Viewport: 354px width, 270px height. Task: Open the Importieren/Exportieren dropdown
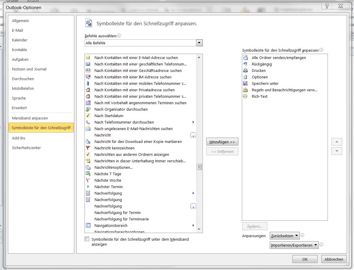tap(294, 245)
